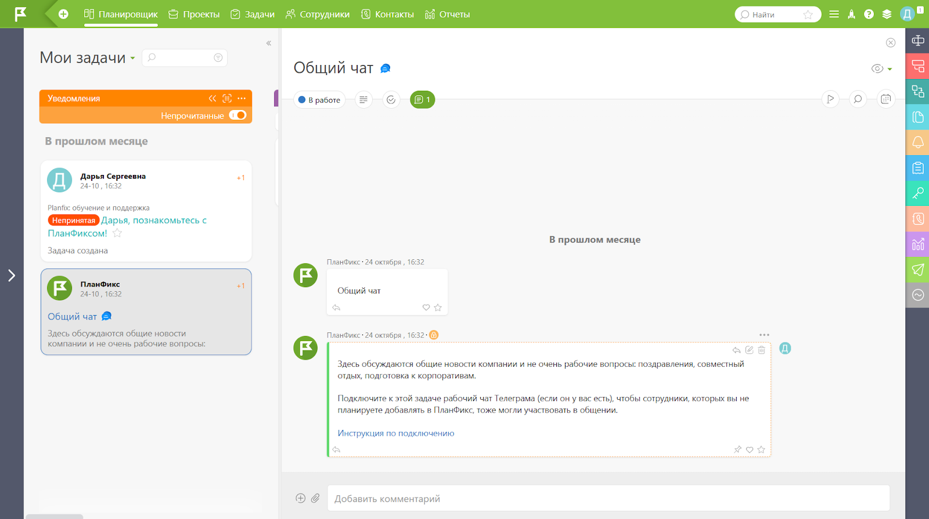Click the checkmark circle icon in the task toolbar

tap(391, 100)
